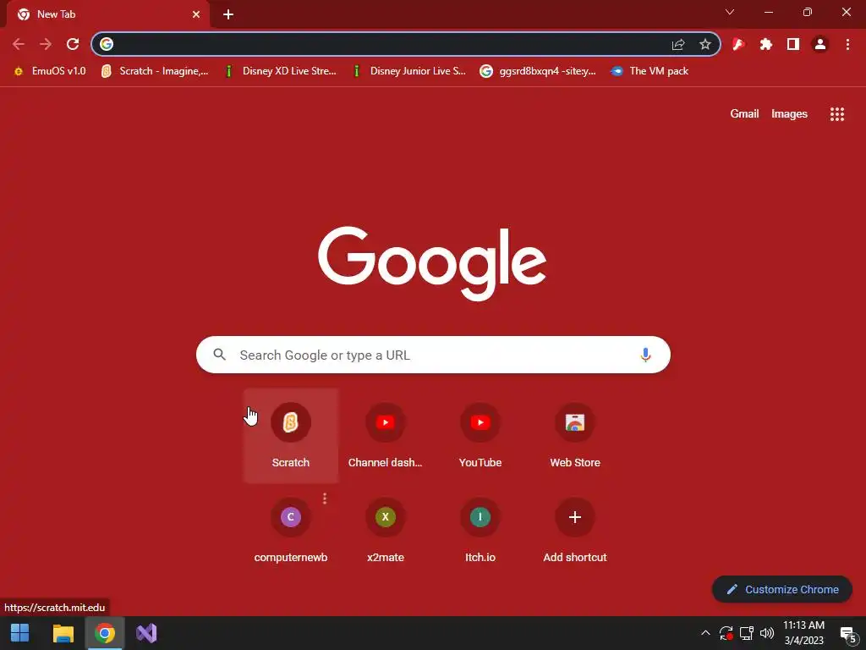Open the Adobe Acrobat extension icon
The image size is (866, 650).
pos(738,44)
